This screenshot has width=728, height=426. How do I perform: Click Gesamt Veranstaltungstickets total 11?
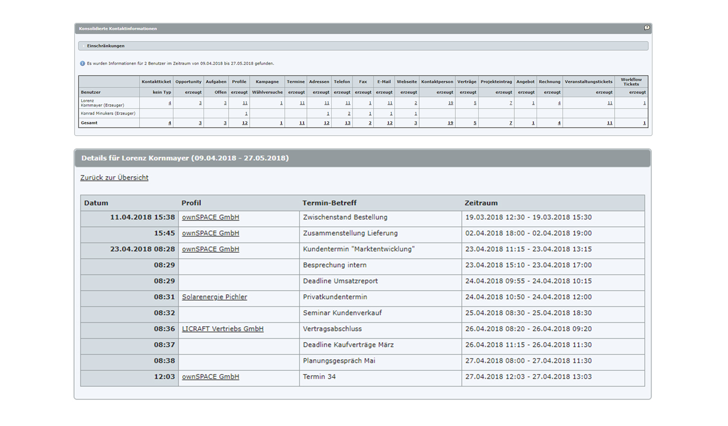[x=609, y=123]
